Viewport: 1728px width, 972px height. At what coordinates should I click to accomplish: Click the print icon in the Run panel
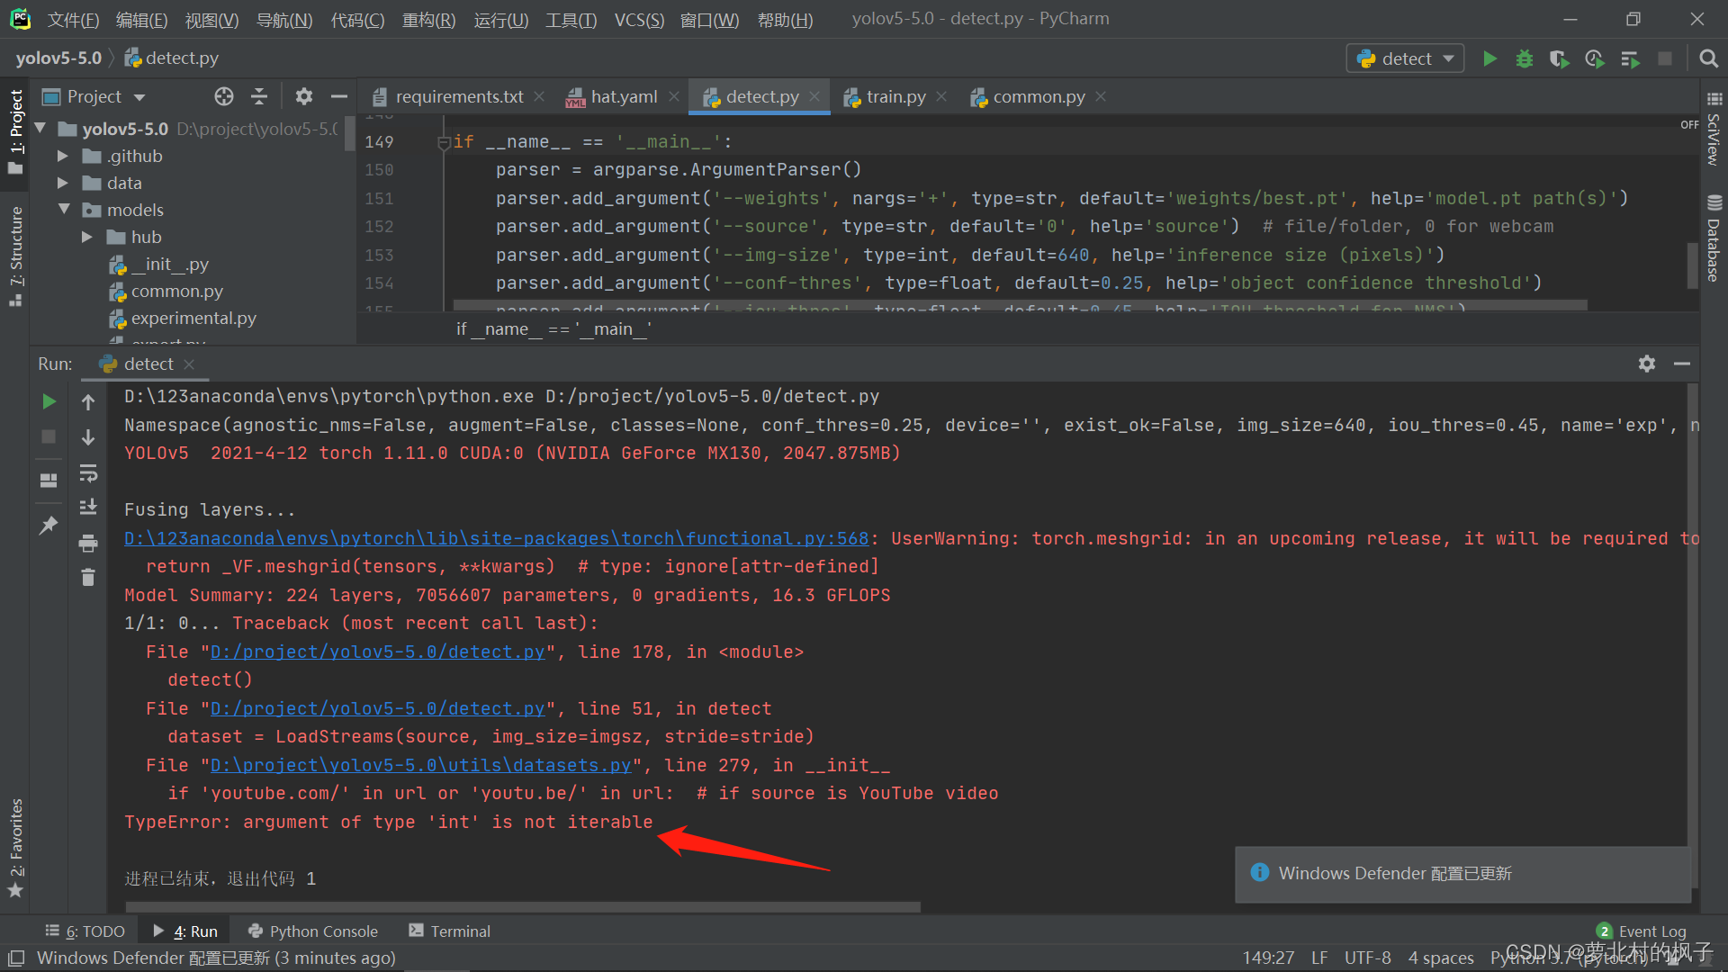point(88,543)
